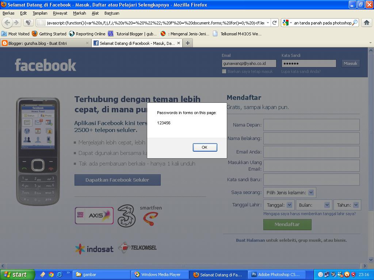Image resolution: width=374 pixels, height=280 pixels.
Task: Expand the URL bar history dropdown
Action: 268,23
